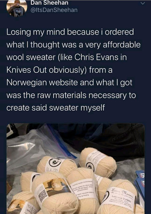Click the Dan Sheehan display name
151x214 pixels.
coord(49,3)
